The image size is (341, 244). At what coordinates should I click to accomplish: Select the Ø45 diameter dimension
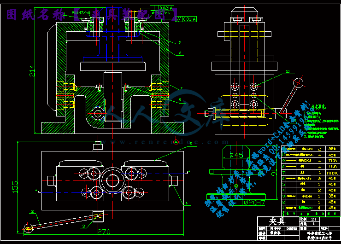tap(236, 155)
